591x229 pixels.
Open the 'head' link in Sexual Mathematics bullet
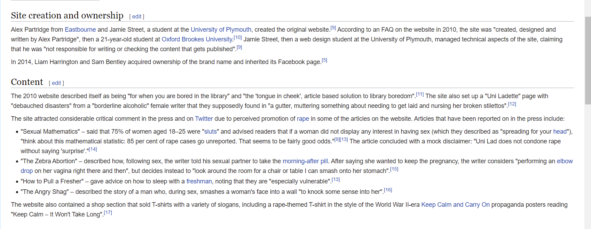coord(560,132)
